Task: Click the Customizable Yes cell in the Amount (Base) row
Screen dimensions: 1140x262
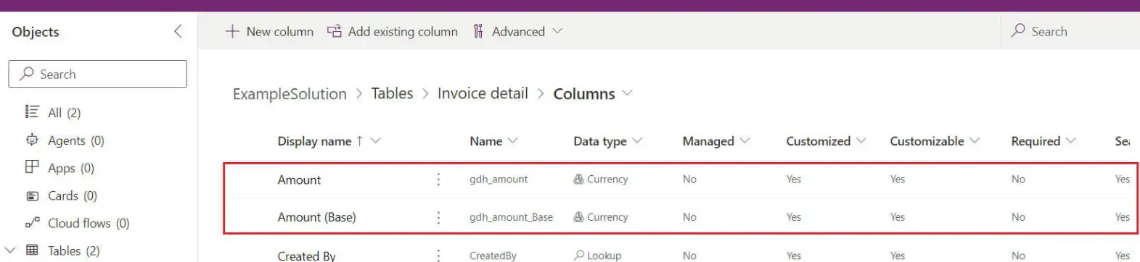Action: (x=898, y=217)
